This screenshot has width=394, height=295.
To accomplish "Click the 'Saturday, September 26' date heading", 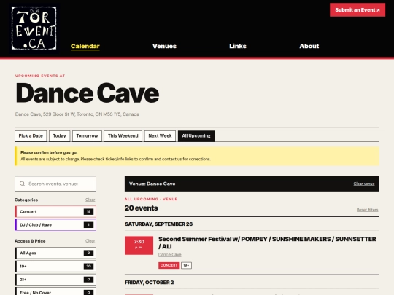I will pyautogui.click(x=158, y=224).
